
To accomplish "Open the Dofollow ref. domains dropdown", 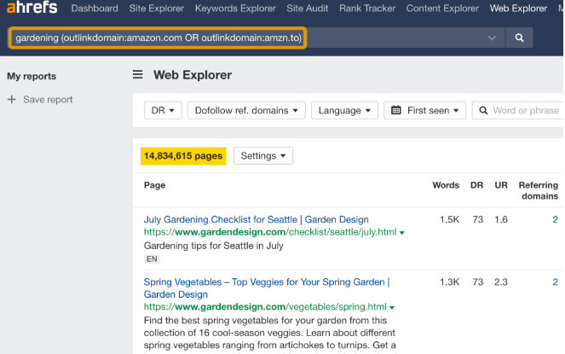I will click(248, 110).
